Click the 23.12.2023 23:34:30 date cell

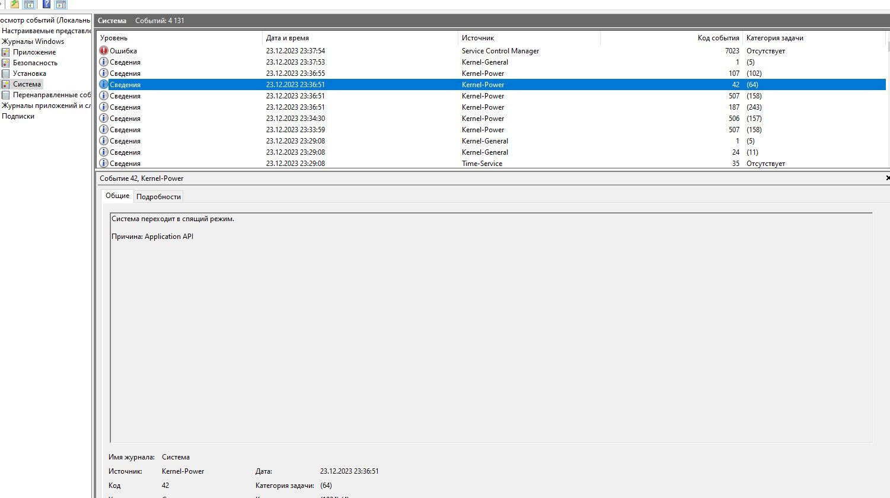point(295,119)
